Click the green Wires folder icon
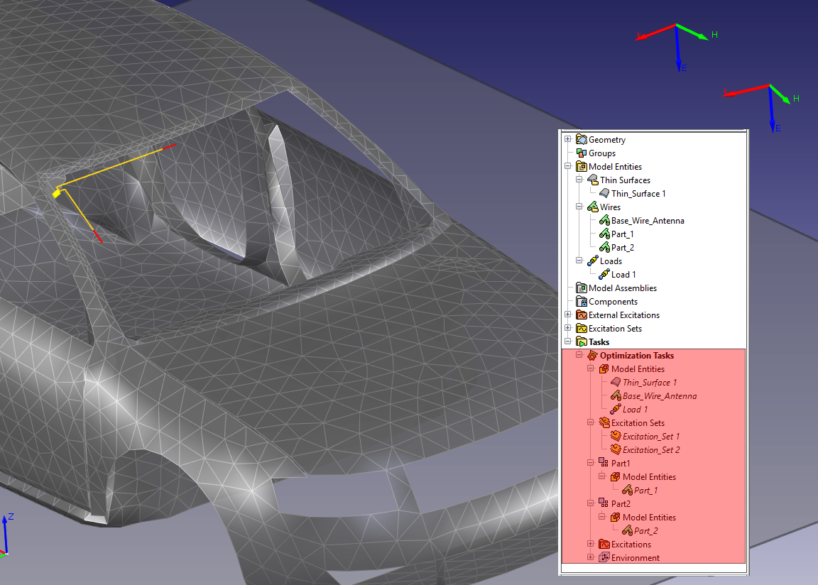Screen dimensions: 818x585 tap(593, 207)
